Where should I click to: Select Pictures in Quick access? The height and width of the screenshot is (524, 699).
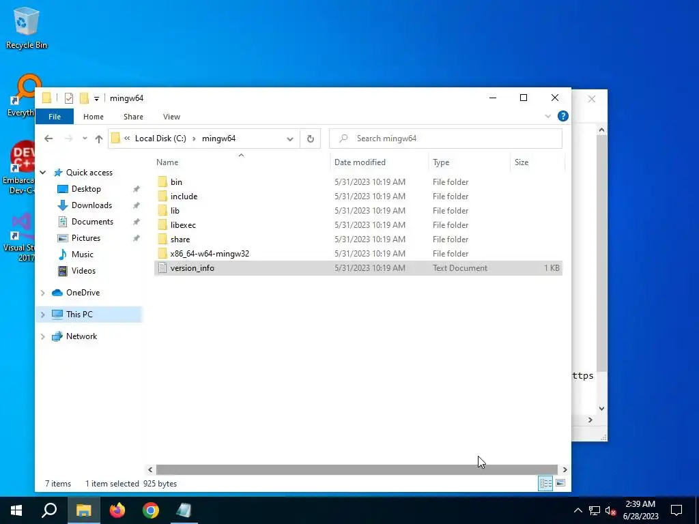85,238
